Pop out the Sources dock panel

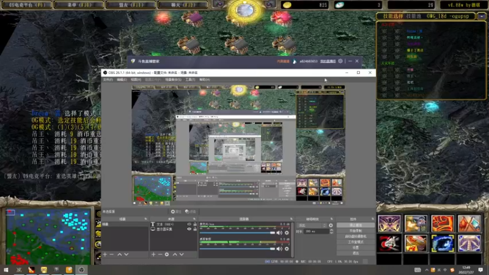coord(194,219)
